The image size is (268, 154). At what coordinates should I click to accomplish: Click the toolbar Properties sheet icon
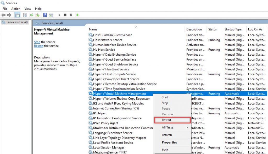(25, 15)
